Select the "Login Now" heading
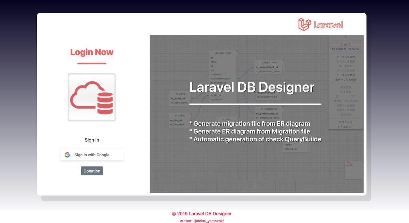Viewport: 409px width, 223px height. click(x=92, y=52)
